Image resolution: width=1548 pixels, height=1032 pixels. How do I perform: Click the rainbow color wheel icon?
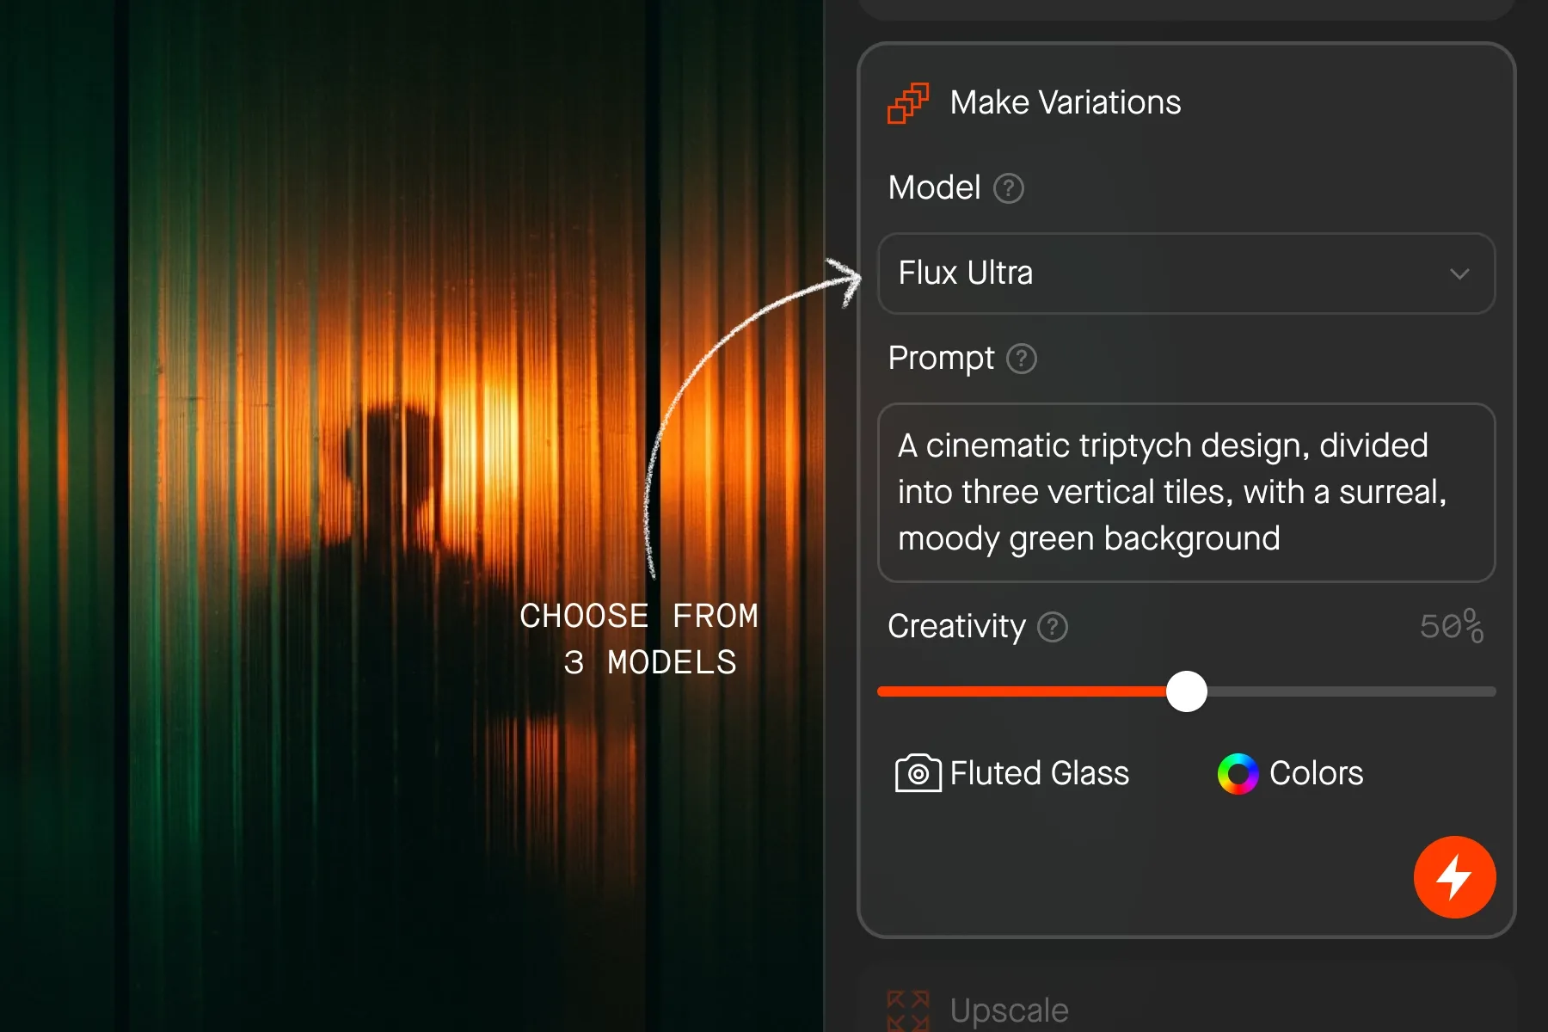point(1238,774)
